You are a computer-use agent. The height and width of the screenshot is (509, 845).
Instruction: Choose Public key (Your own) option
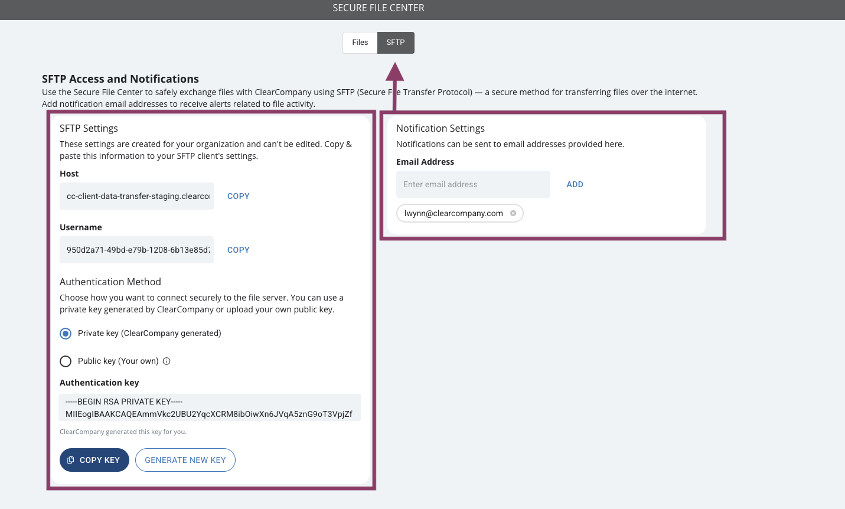[66, 361]
